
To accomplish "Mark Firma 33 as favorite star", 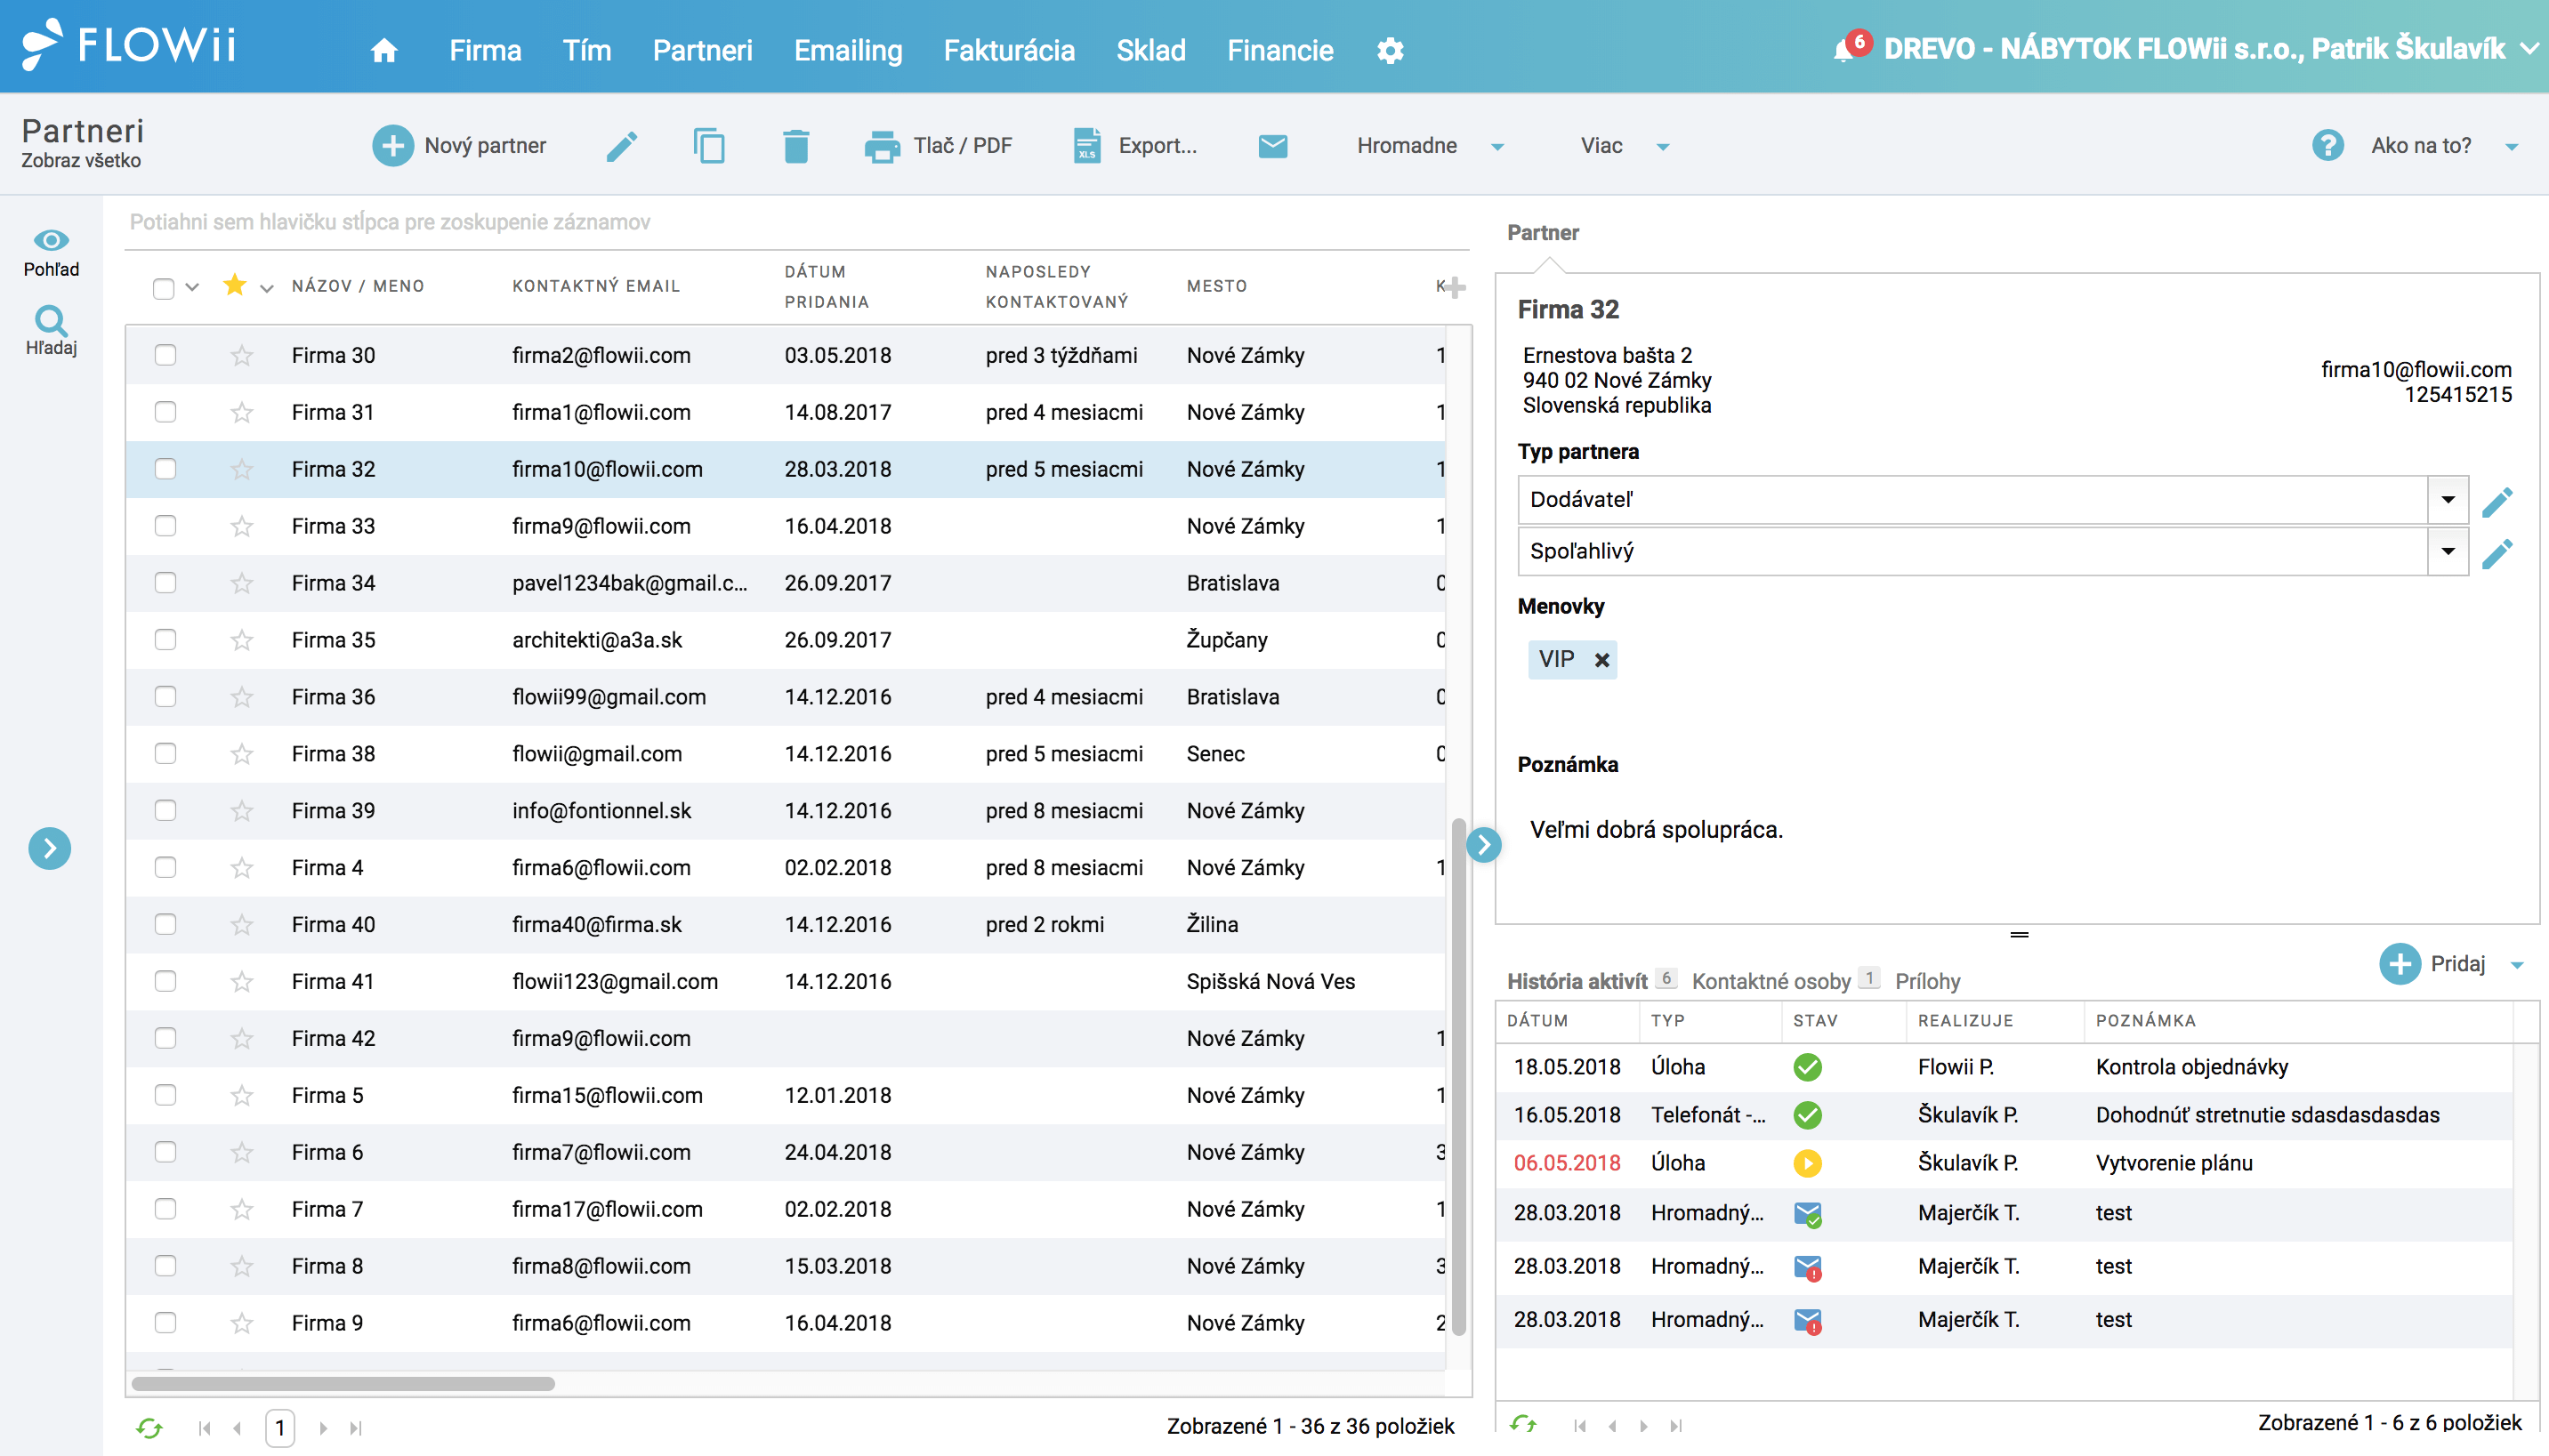I will tap(242, 526).
